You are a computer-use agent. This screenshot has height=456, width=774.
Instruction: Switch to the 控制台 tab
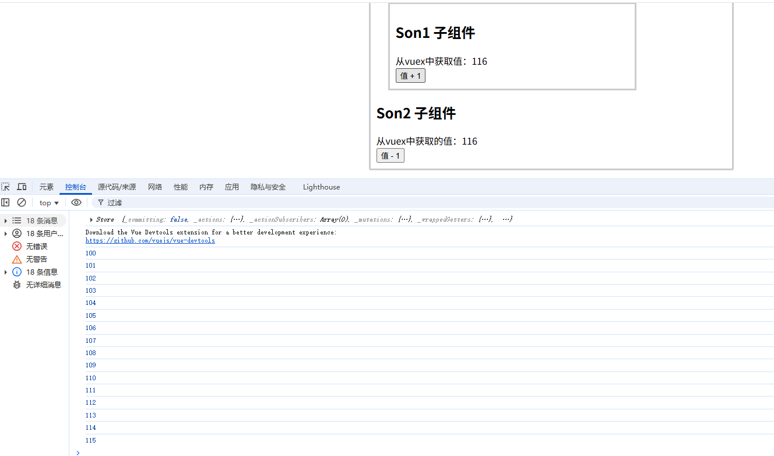pos(76,187)
